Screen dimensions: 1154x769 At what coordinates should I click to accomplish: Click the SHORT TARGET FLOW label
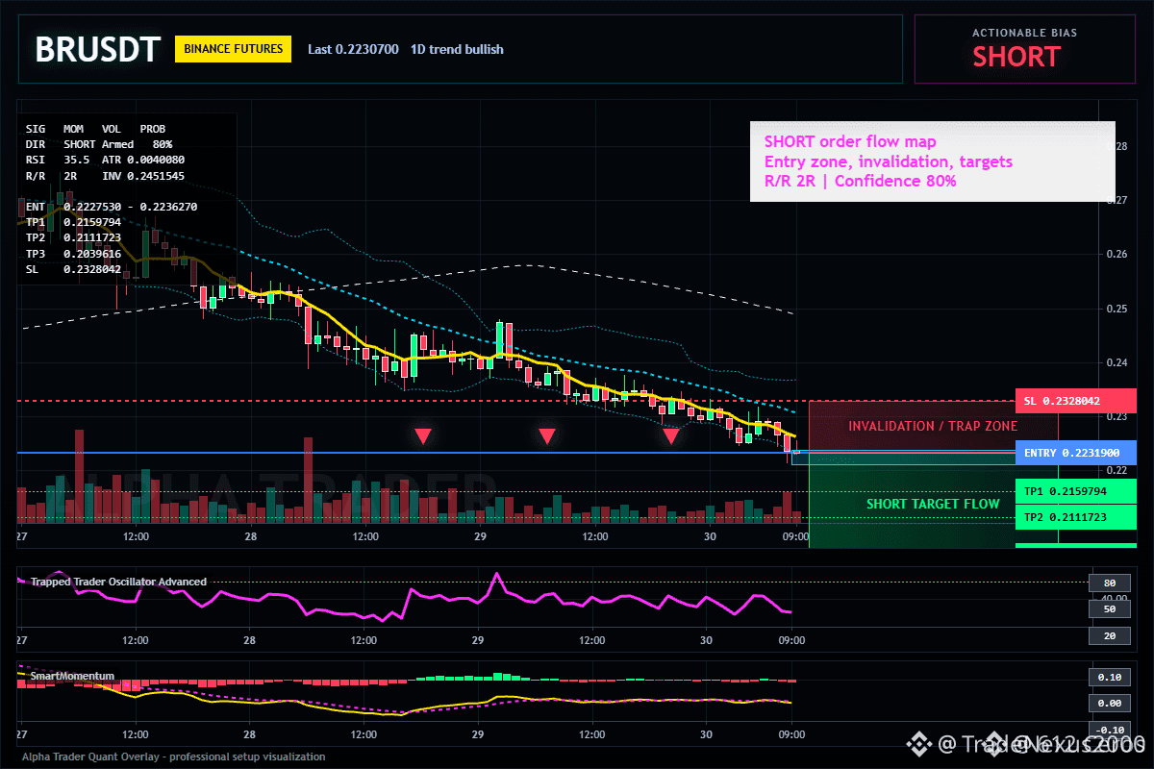[x=933, y=504]
